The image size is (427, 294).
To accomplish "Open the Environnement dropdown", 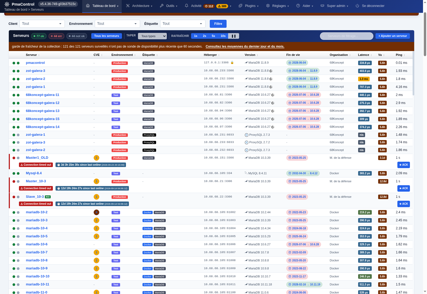I will (117, 24).
